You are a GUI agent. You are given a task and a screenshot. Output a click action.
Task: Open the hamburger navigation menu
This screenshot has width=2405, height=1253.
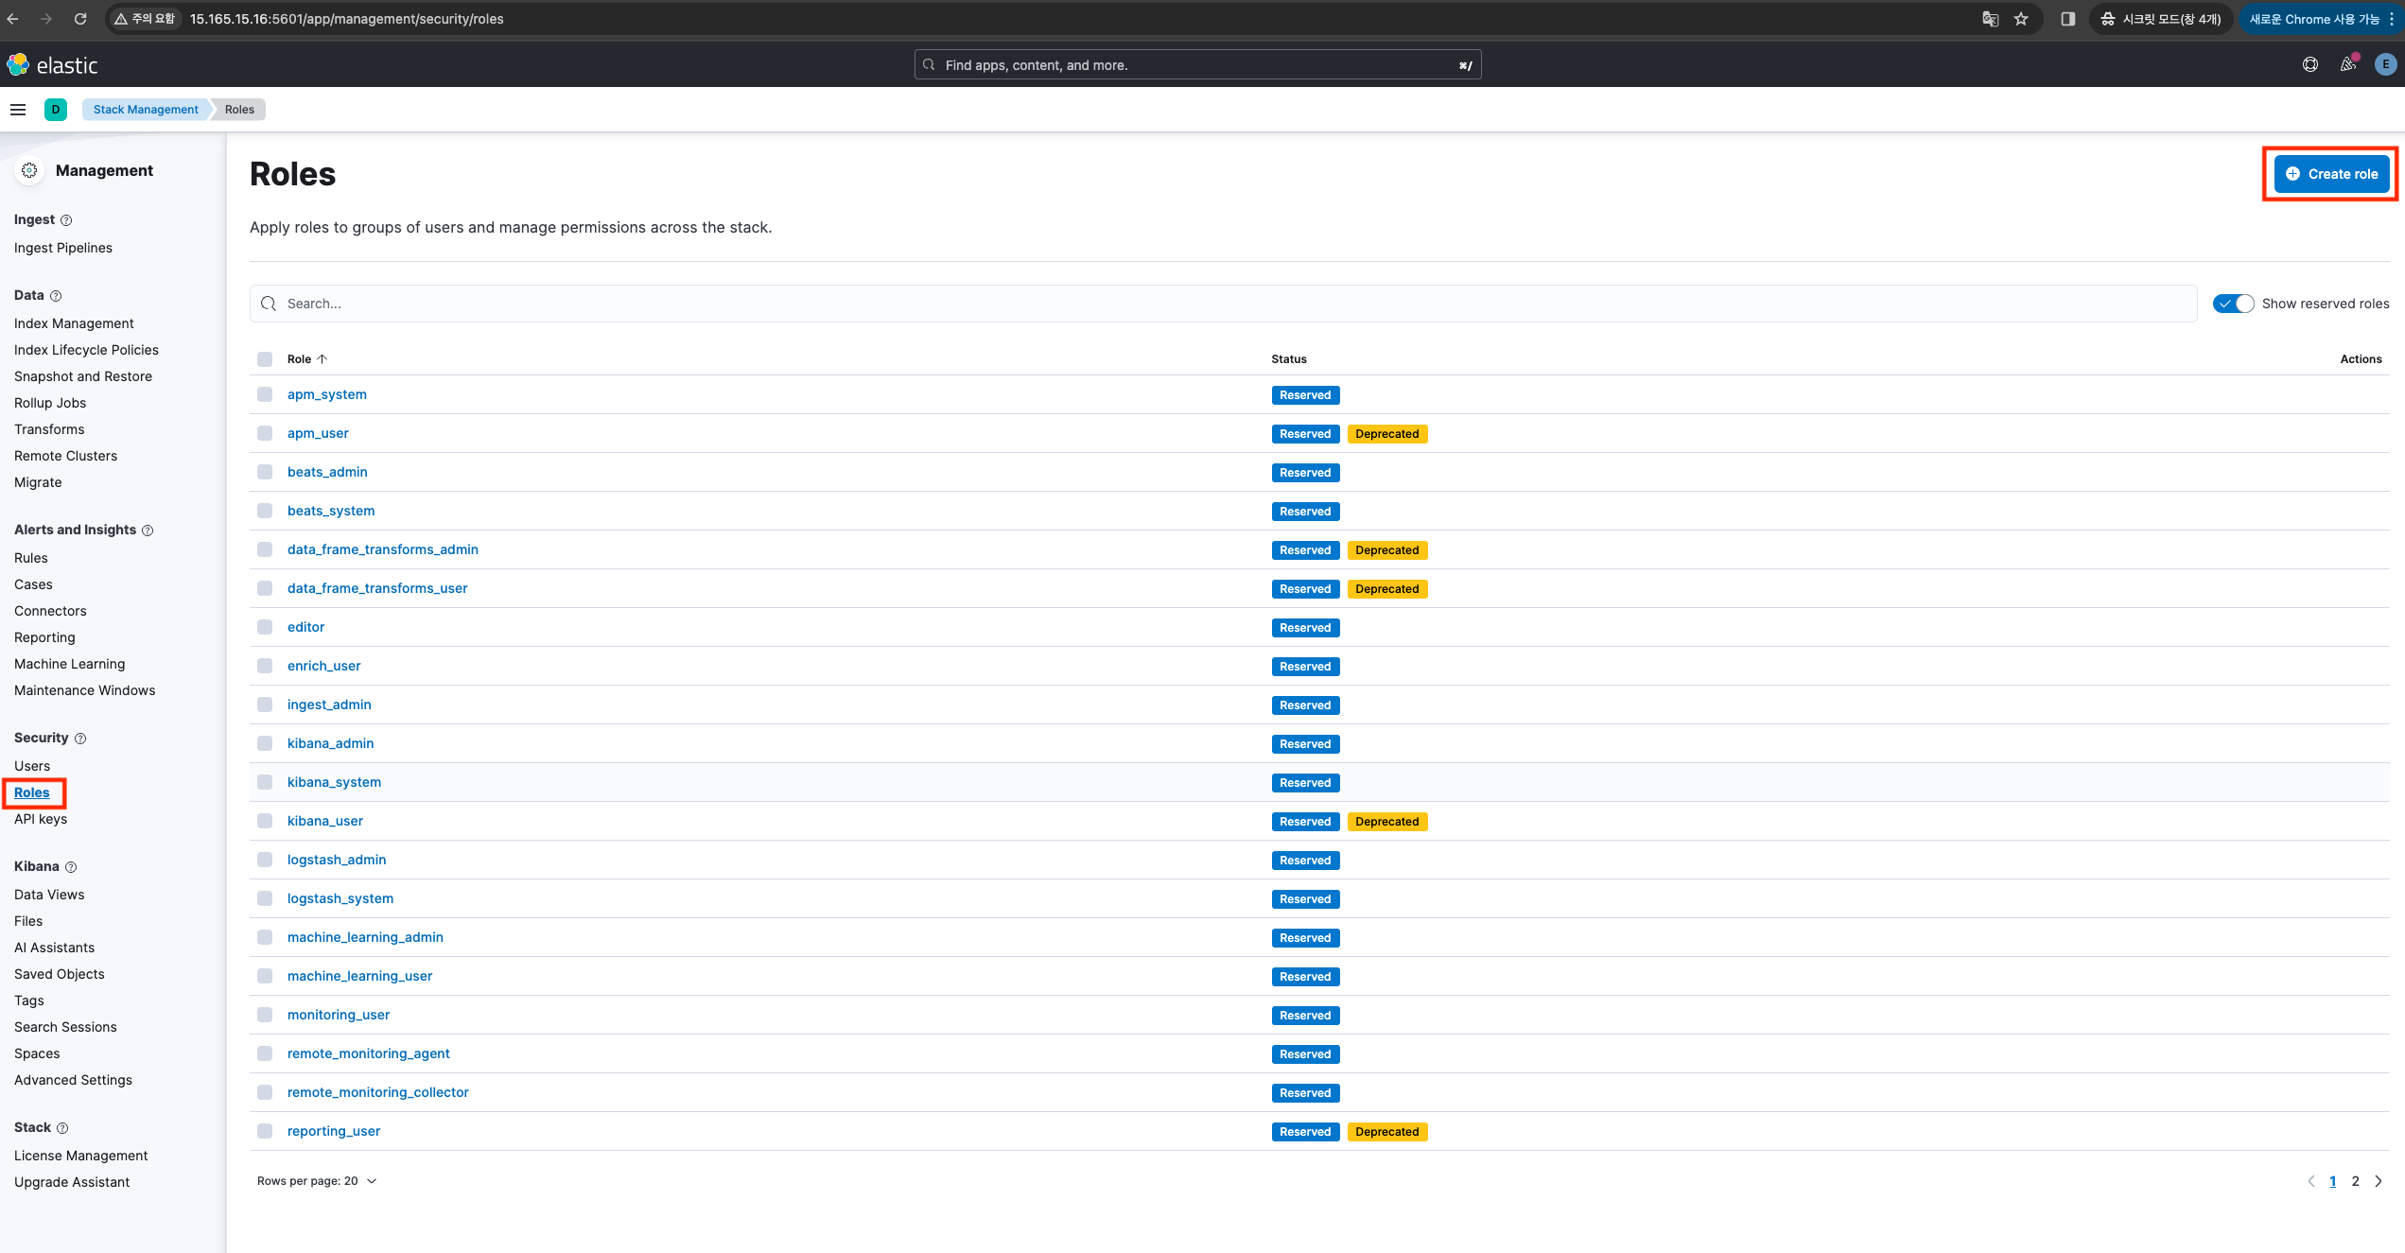coord(18,110)
